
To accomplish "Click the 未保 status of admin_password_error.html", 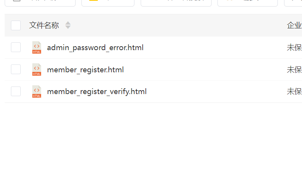I will coord(294,47).
